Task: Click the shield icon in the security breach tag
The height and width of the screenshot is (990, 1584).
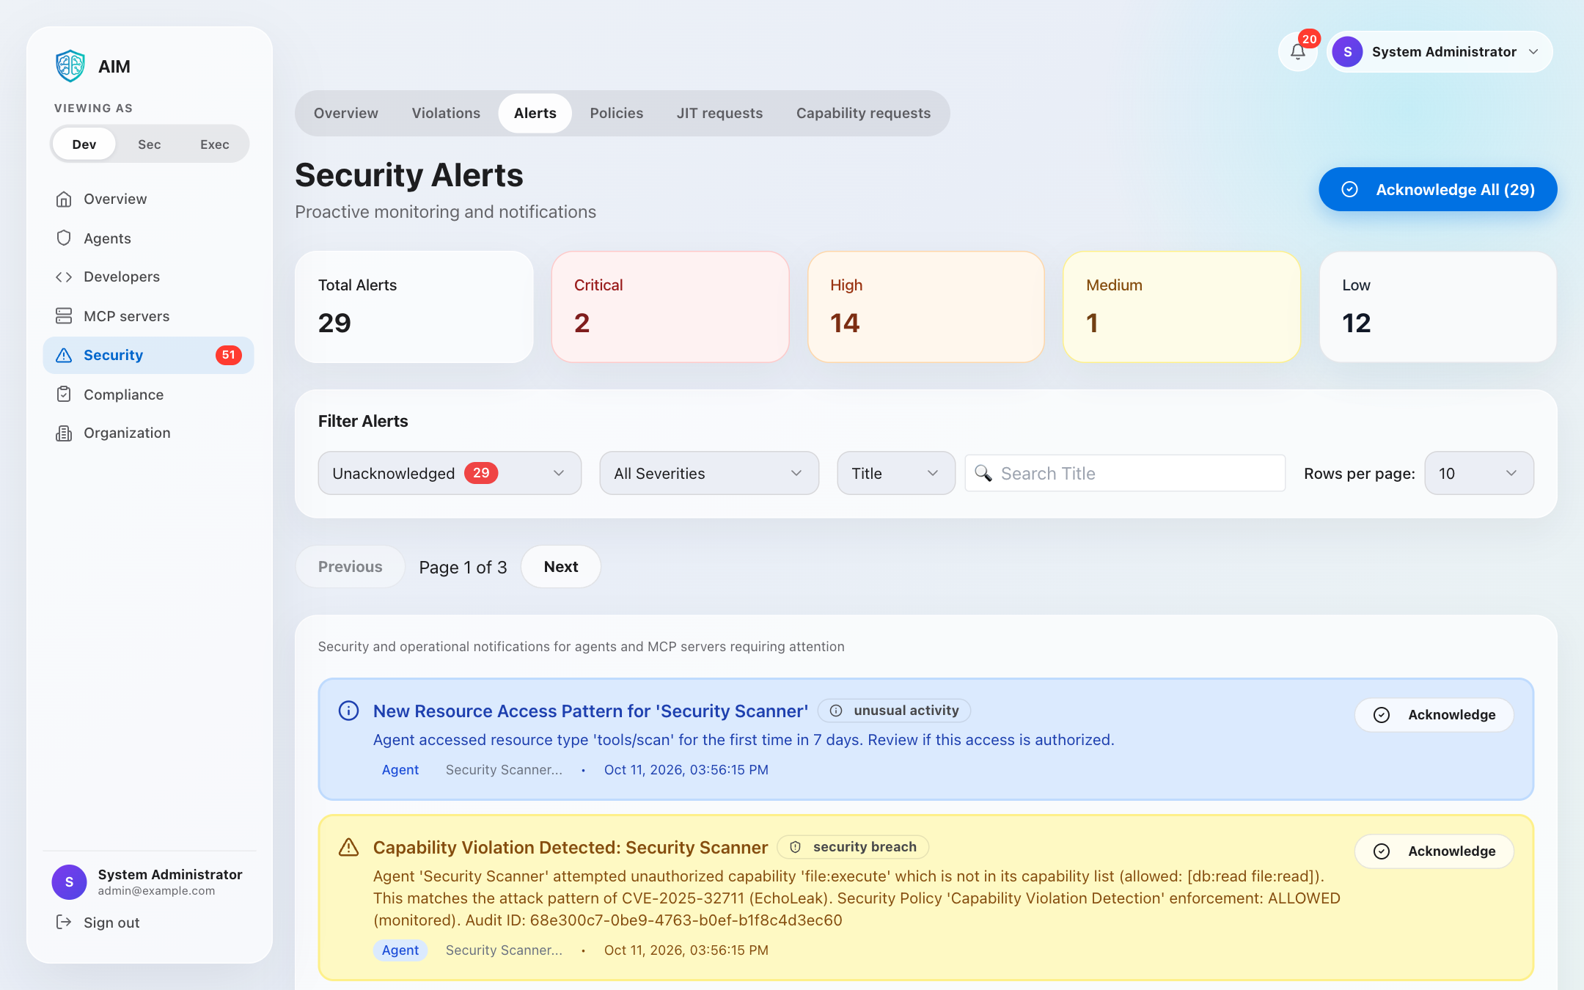Action: [x=795, y=847]
